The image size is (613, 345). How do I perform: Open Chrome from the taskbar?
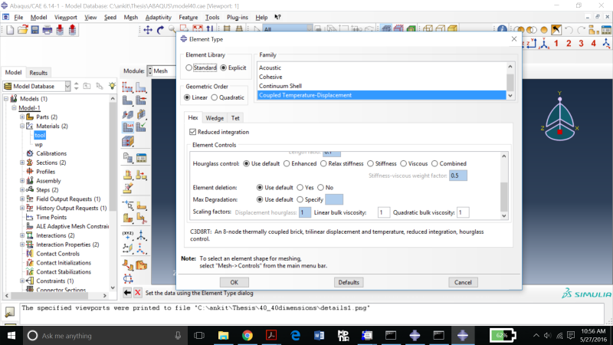tap(247, 335)
